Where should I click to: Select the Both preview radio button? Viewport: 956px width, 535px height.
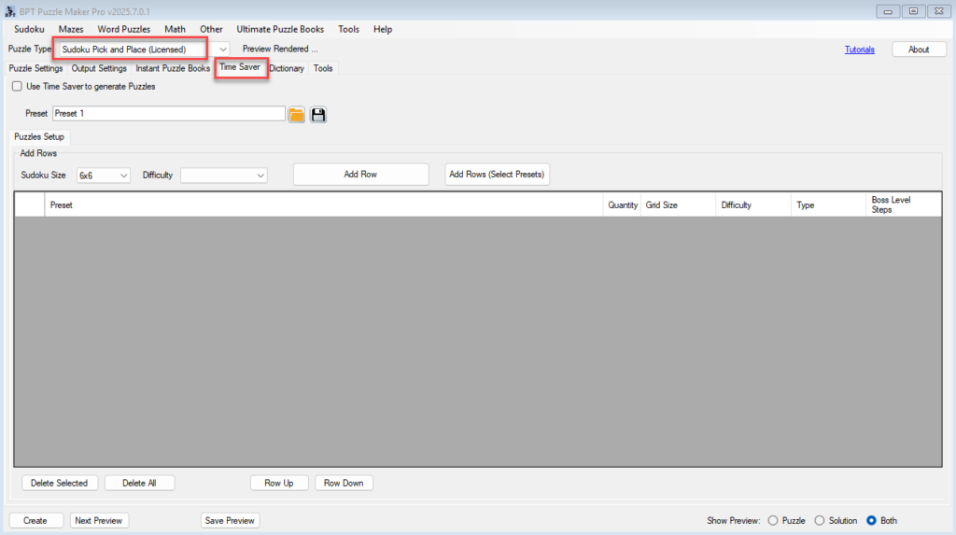(x=871, y=520)
